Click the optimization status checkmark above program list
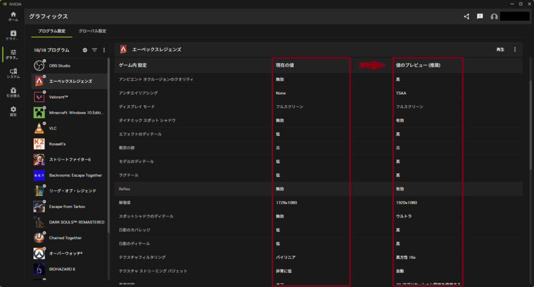Screen dimensions: 534x287 pos(85,50)
